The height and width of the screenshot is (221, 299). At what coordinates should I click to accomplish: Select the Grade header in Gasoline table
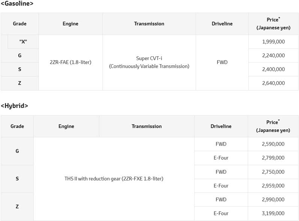pos(20,24)
